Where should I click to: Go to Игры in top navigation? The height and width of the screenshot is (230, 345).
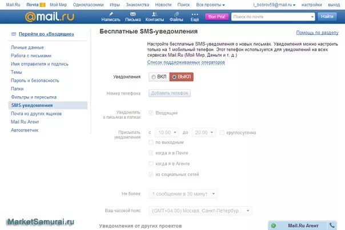115,5
